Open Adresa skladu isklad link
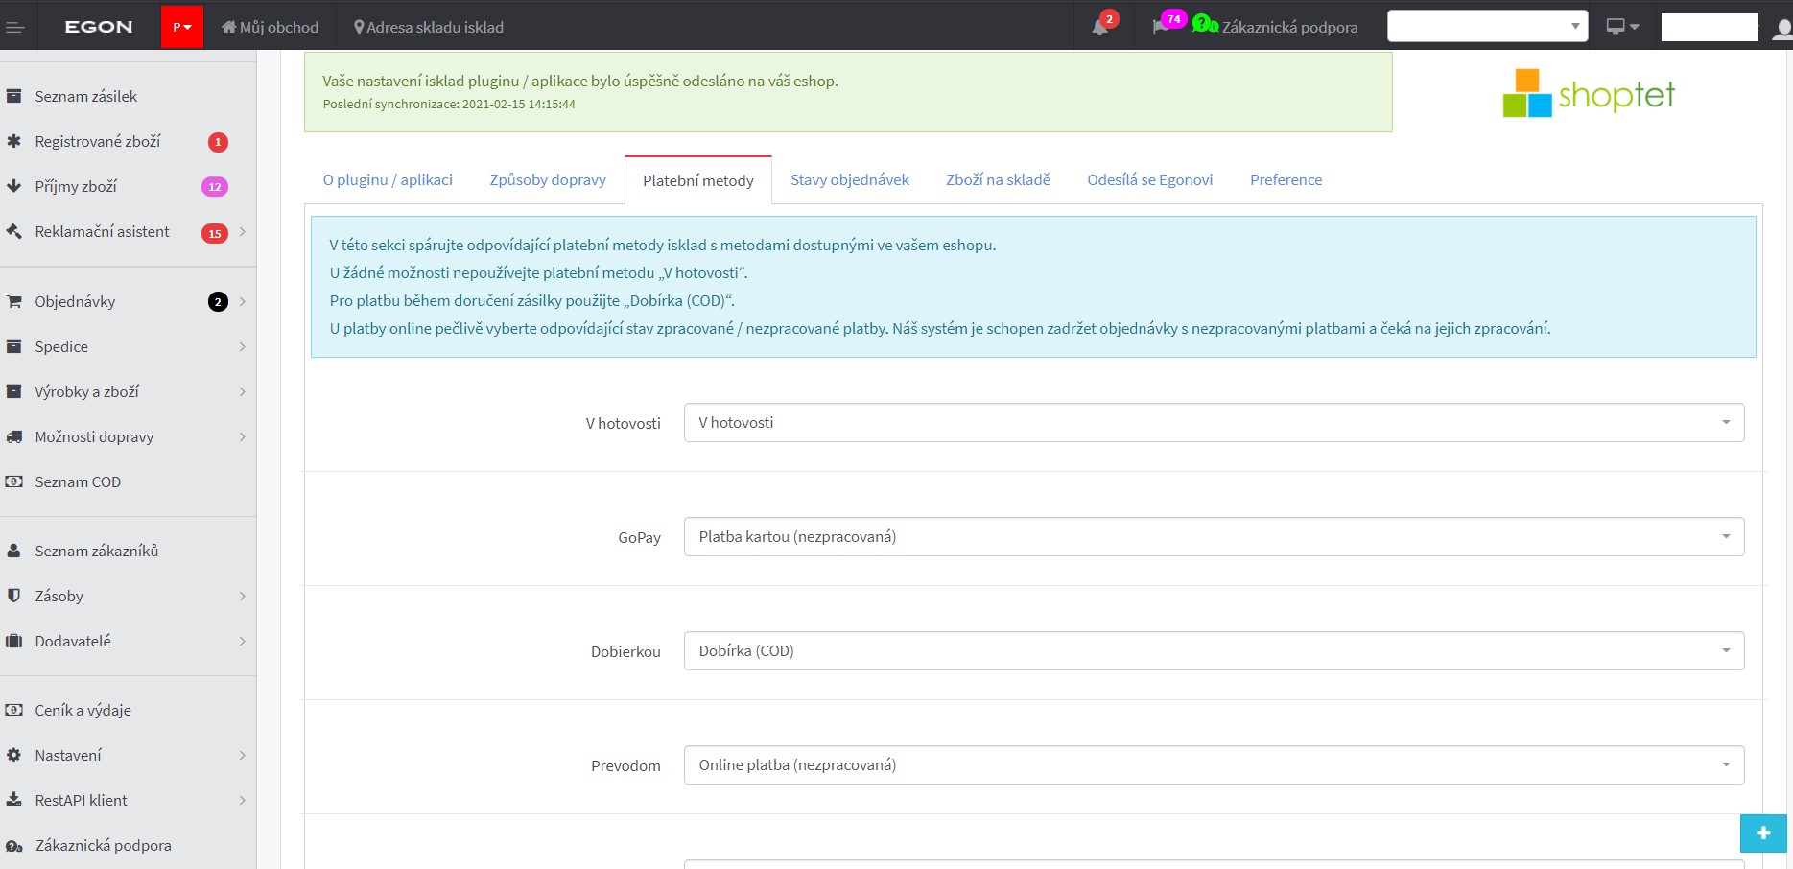1793x869 pixels. 428,27
